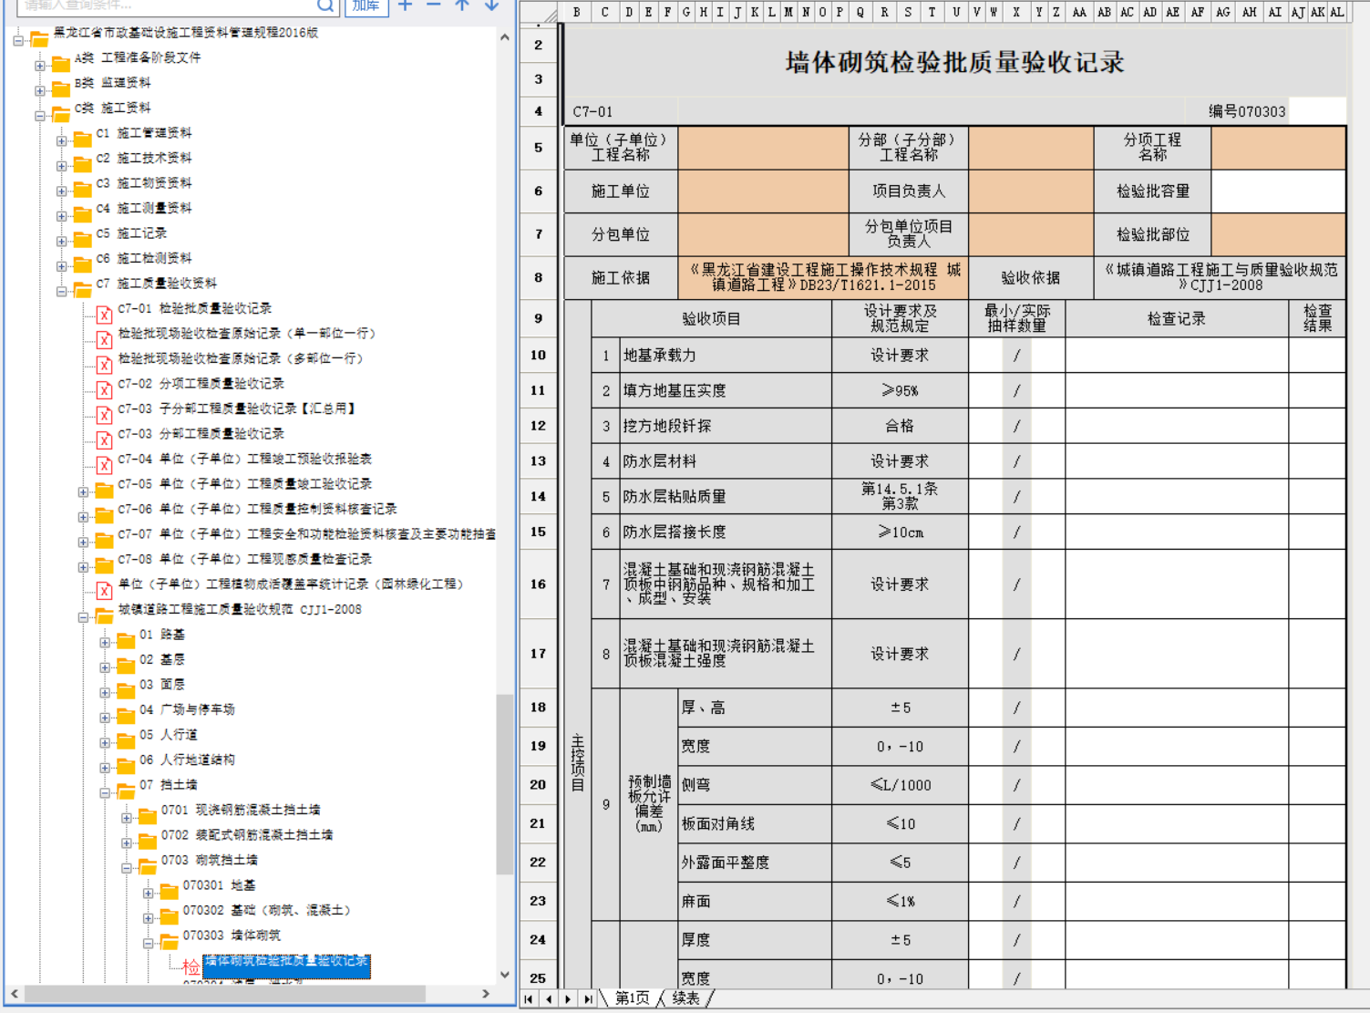
Task: Go to next sheet navigation arrow
Action: 568,999
